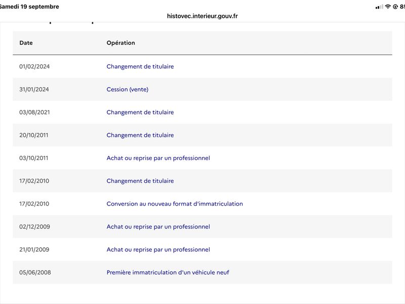Select the 31/01/2024 date cell

coord(34,90)
